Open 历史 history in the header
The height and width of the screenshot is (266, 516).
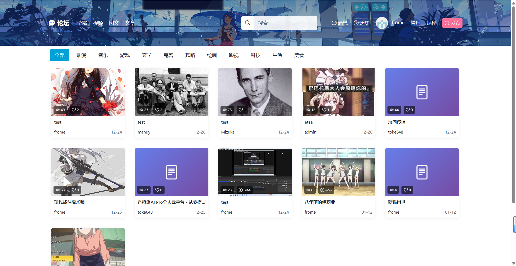tap(362, 23)
